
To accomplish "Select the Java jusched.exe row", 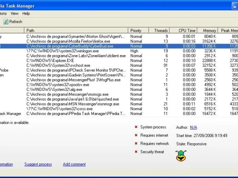I will coord(119,99).
